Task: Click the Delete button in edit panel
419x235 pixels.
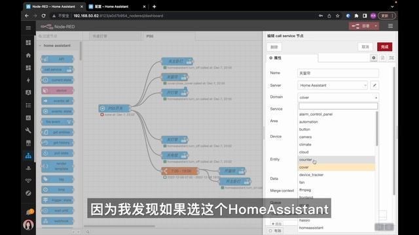Action: click(274, 47)
